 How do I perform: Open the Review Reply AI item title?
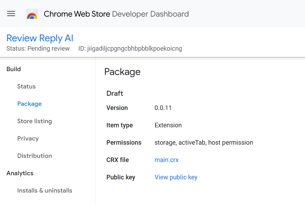pos(40,38)
